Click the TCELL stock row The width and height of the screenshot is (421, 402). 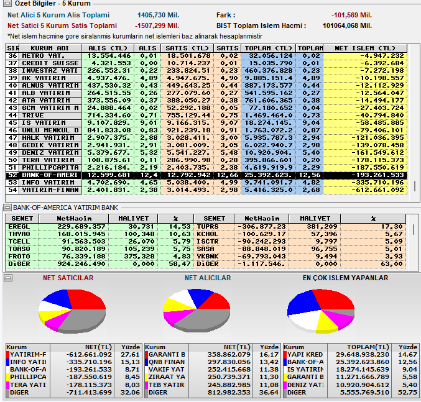coord(99,242)
